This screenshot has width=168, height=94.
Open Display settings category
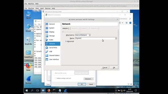tap(52, 32)
